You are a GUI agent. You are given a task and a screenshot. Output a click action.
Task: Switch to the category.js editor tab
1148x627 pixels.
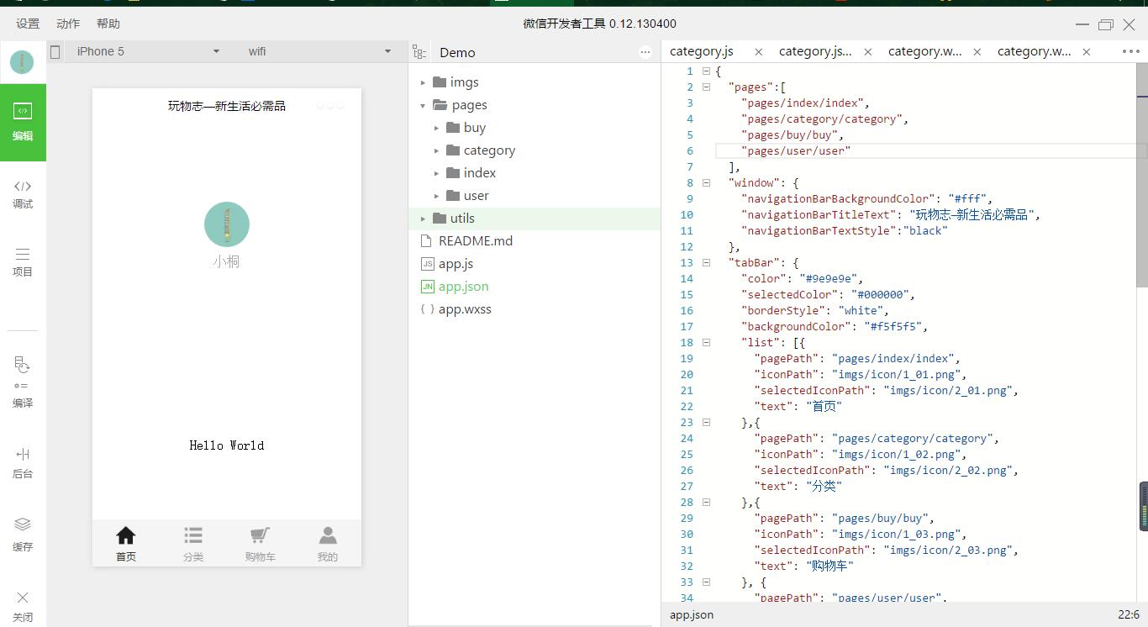pos(702,51)
